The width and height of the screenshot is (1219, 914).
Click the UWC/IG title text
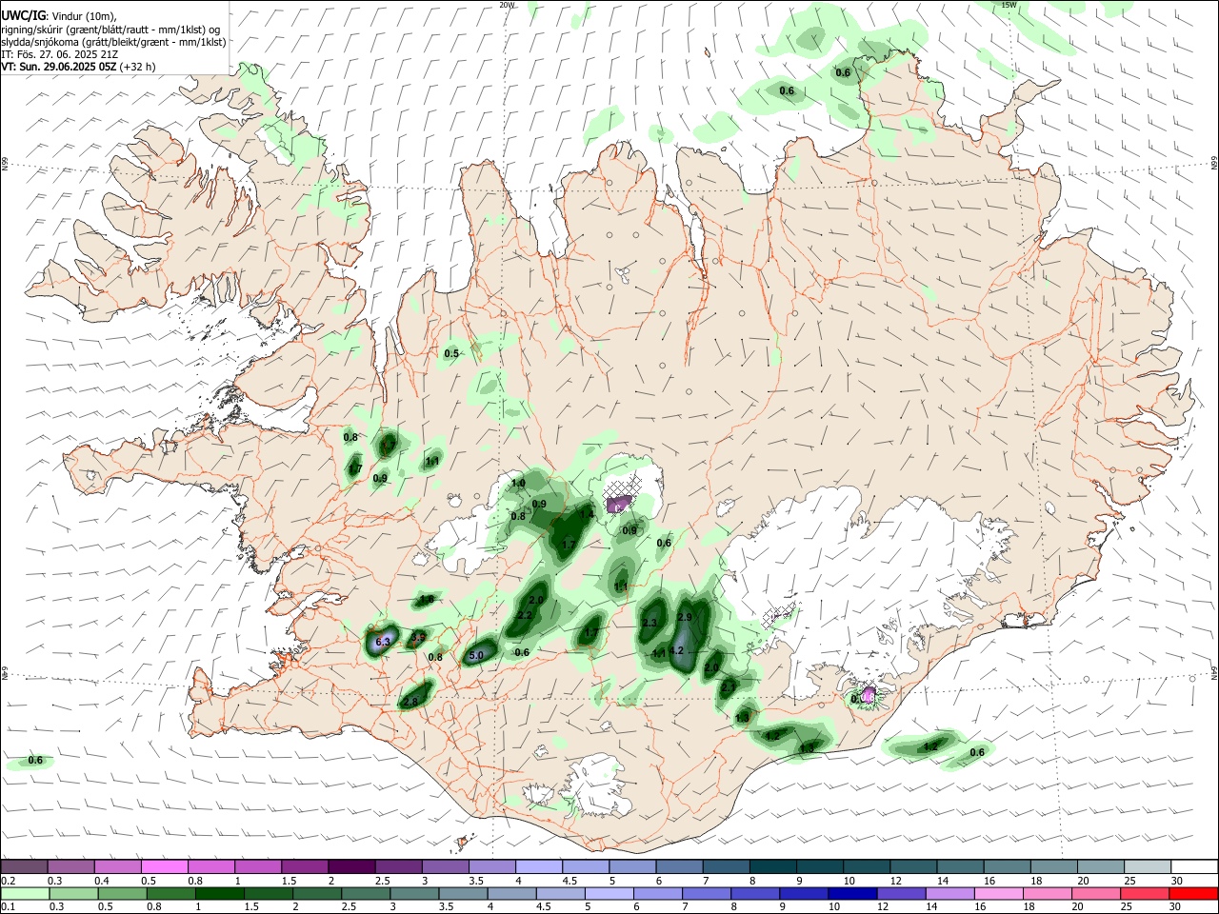tap(24, 14)
